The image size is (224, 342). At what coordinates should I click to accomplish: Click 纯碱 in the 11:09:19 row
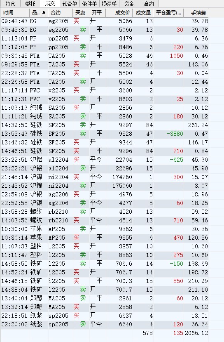pos(36,108)
